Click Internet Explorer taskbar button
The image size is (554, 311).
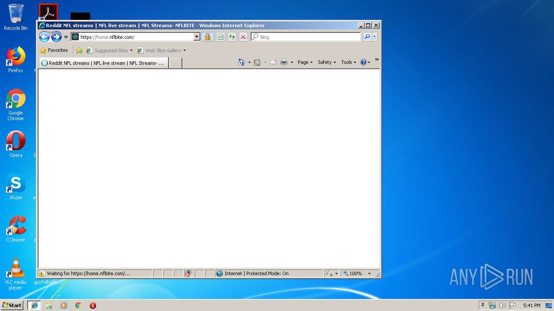35,305
